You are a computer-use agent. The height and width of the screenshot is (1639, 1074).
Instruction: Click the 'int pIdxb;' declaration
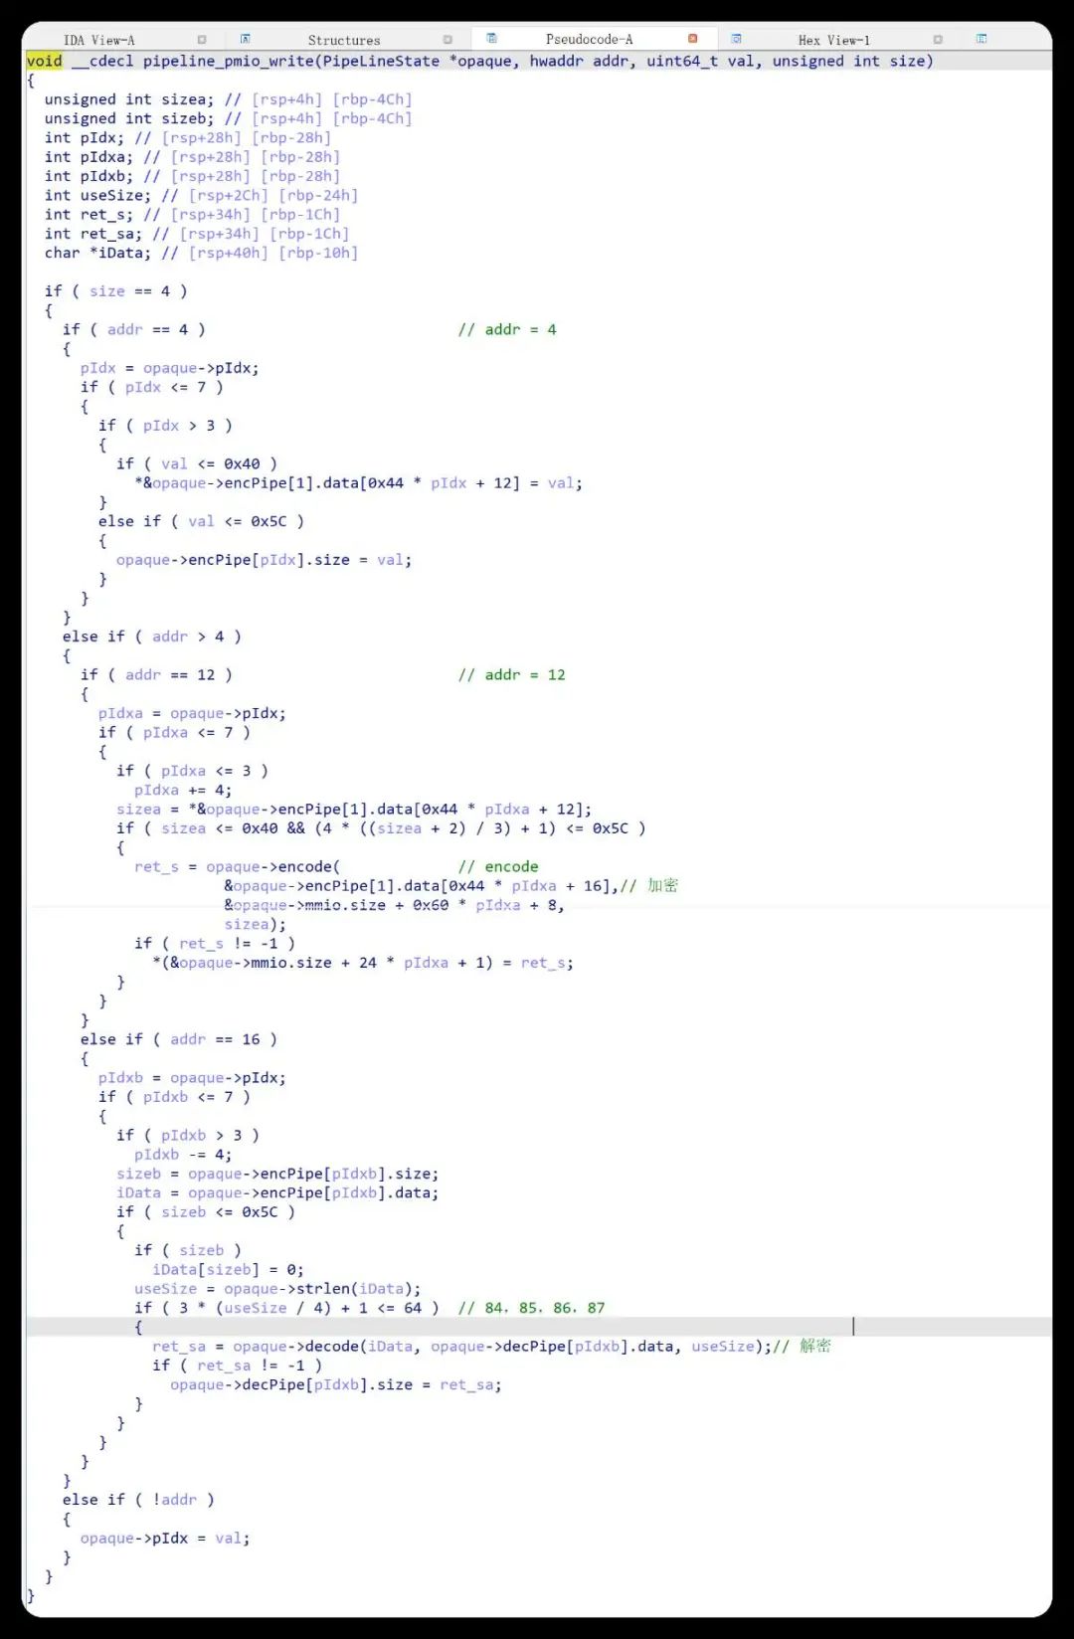point(89,176)
